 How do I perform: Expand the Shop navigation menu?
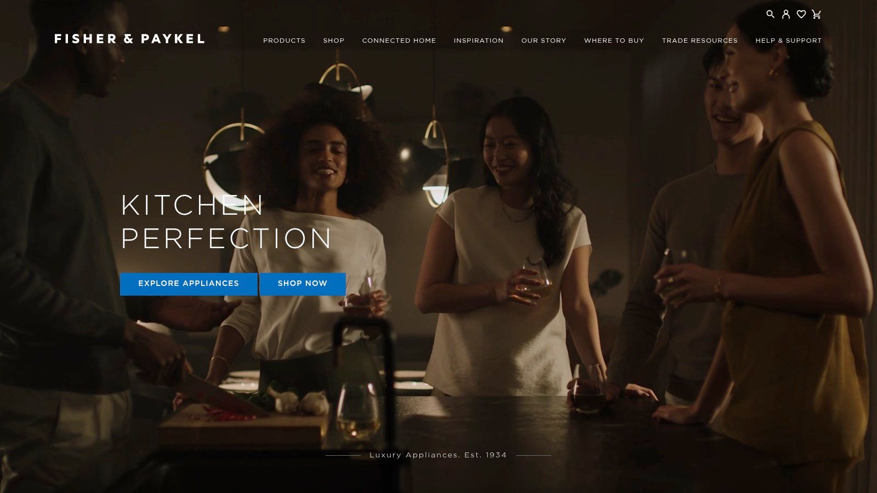(334, 41)
